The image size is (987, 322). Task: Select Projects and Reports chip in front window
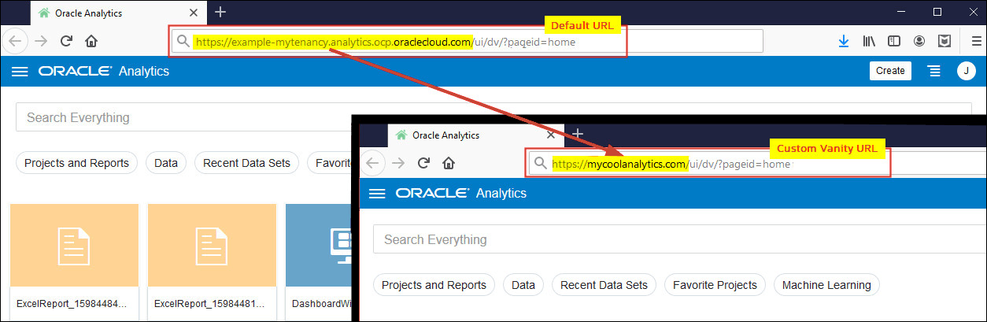pos(434,285)
